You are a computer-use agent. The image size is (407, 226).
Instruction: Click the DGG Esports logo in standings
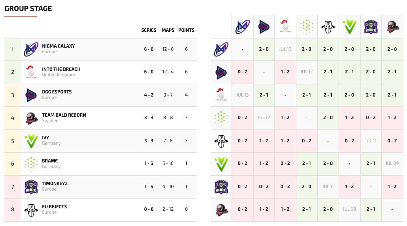(x=31, y=95)
